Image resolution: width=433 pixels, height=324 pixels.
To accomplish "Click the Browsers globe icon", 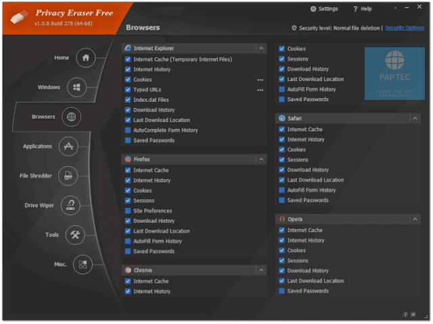I will coord(71,117).
